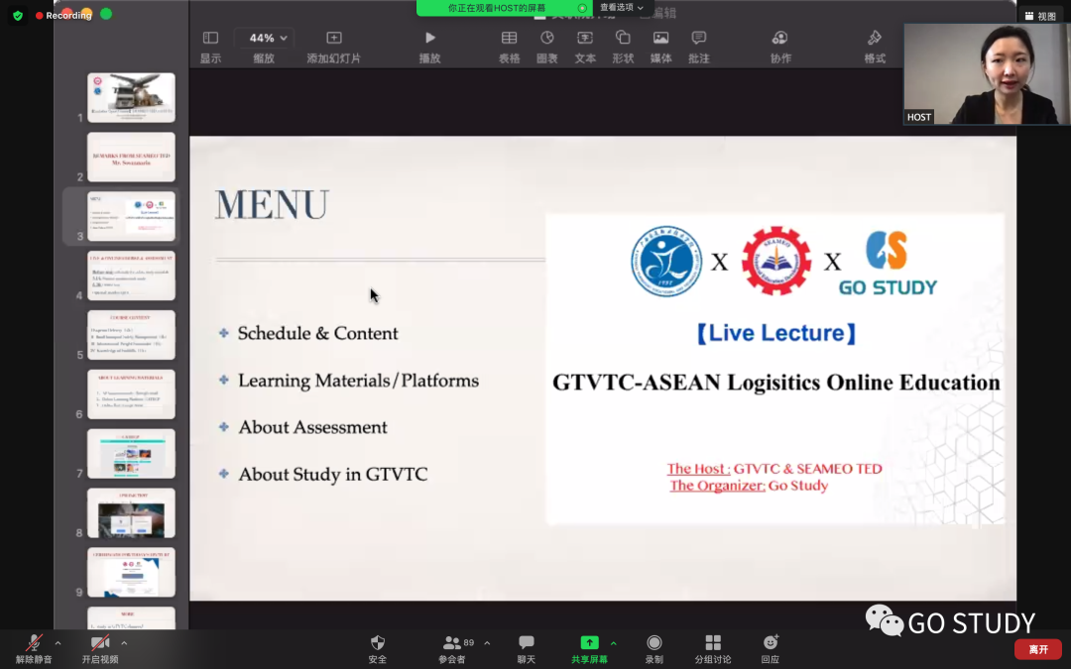Select slide 5 Course Content thumbnail
Screen dimensions: 1071x669
click(131, 335)
